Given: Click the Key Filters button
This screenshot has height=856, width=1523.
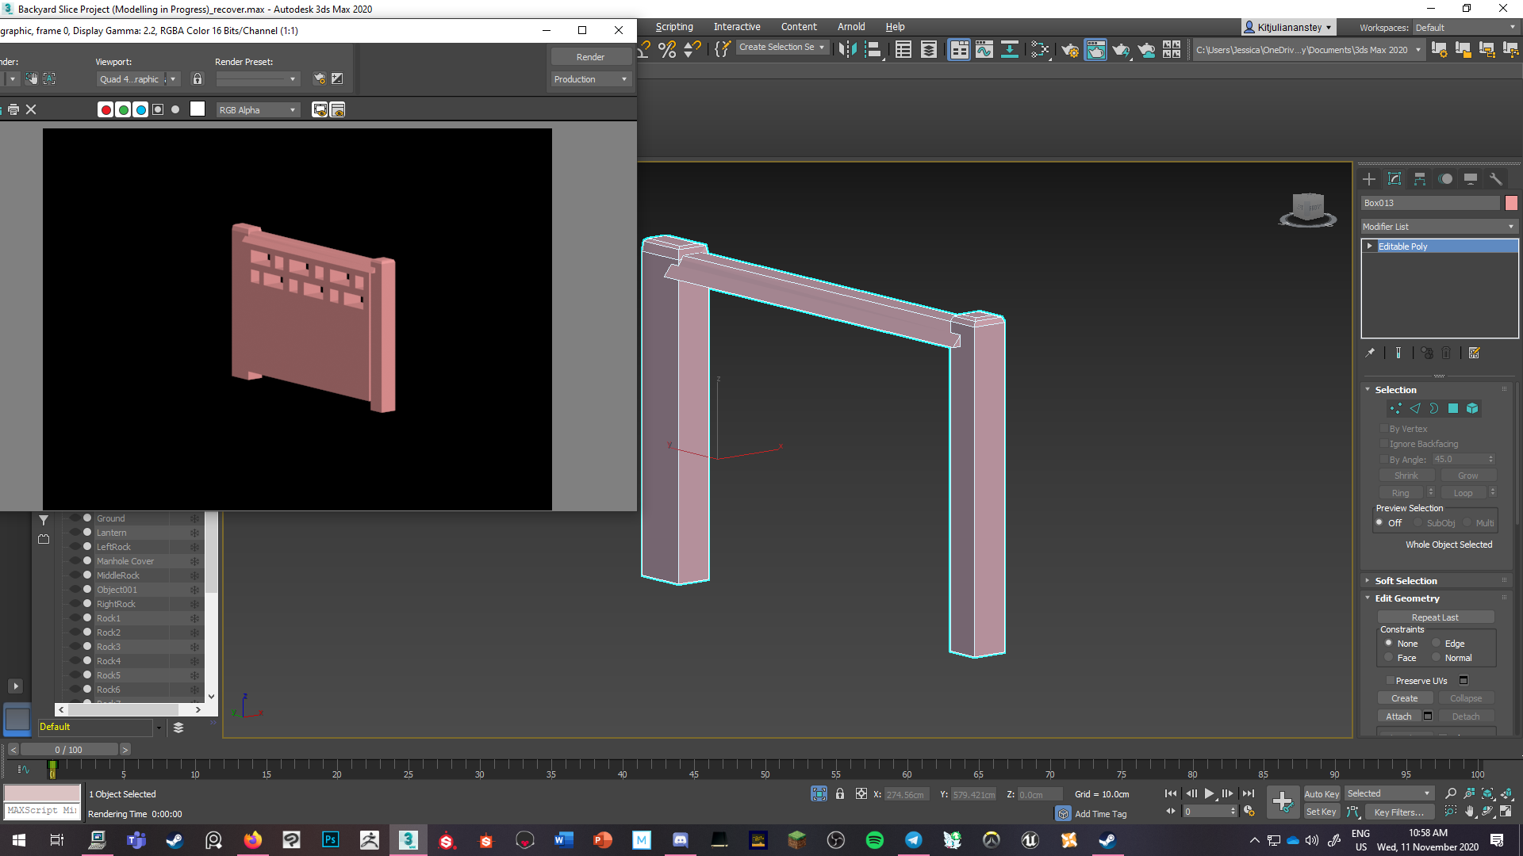Looking at the screenshot, I should point(1399,812).
